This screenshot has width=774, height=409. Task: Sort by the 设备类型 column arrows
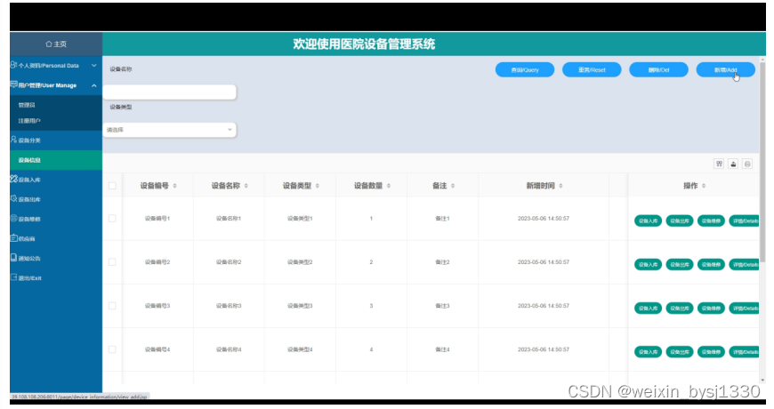(318, 186)
